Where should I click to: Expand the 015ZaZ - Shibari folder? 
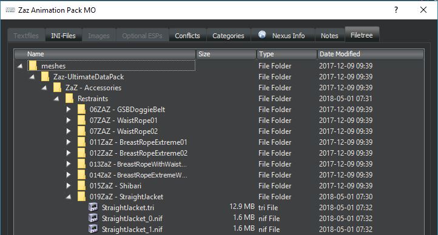point(69,185)
